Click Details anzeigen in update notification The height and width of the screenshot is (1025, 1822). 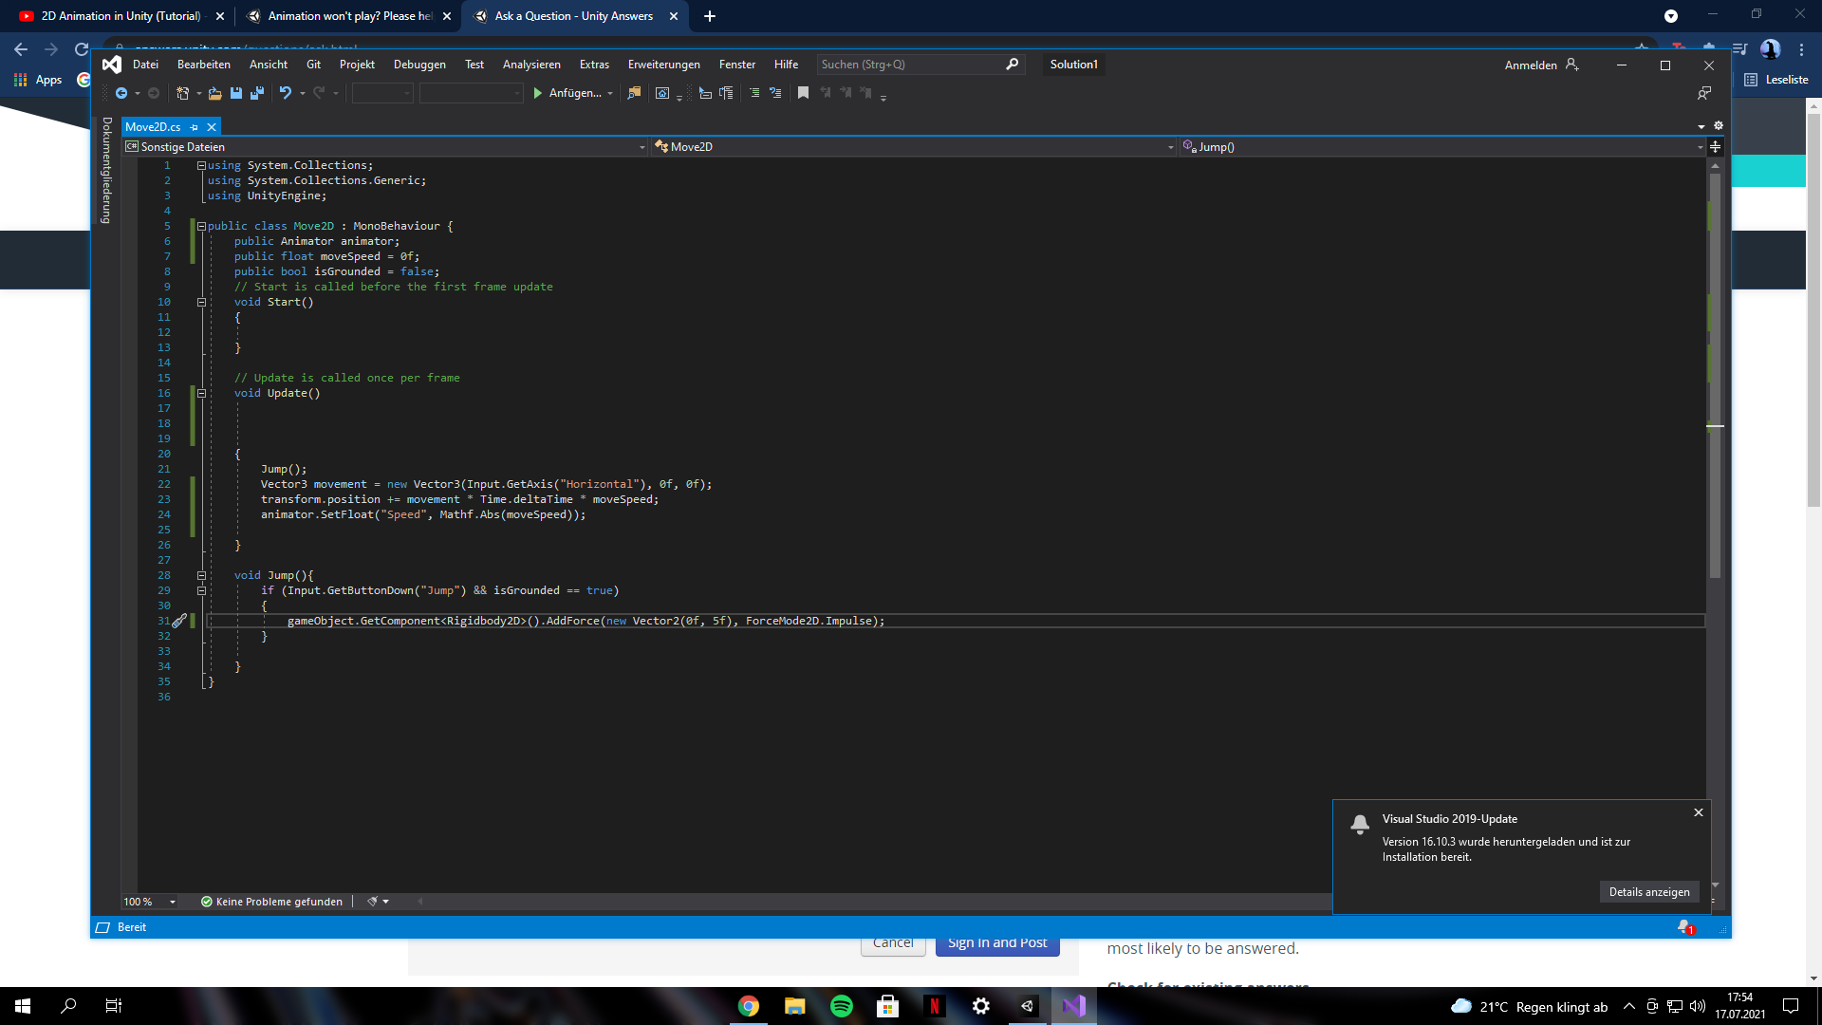point(1649,892)
